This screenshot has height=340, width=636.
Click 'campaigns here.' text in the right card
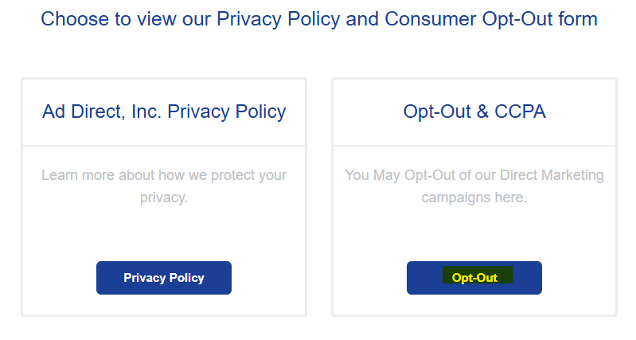pyautogui.click(x=474, y=197)
